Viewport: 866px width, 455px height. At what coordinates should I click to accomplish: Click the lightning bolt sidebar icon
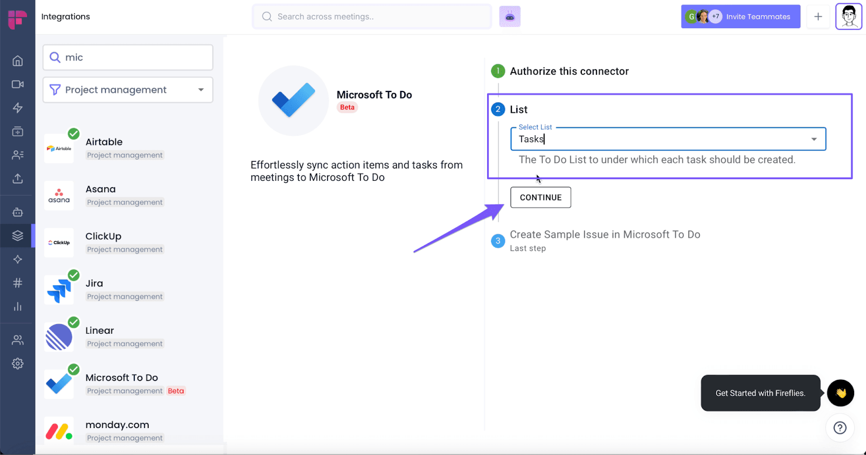18,108
